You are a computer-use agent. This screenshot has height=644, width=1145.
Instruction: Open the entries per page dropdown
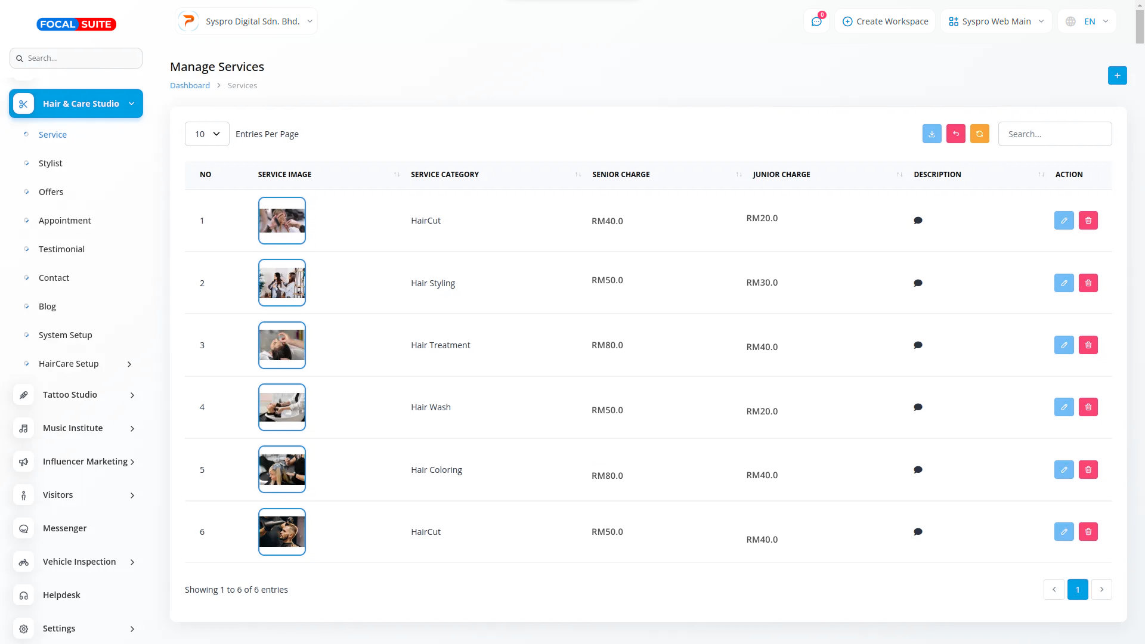coord(207,134)
